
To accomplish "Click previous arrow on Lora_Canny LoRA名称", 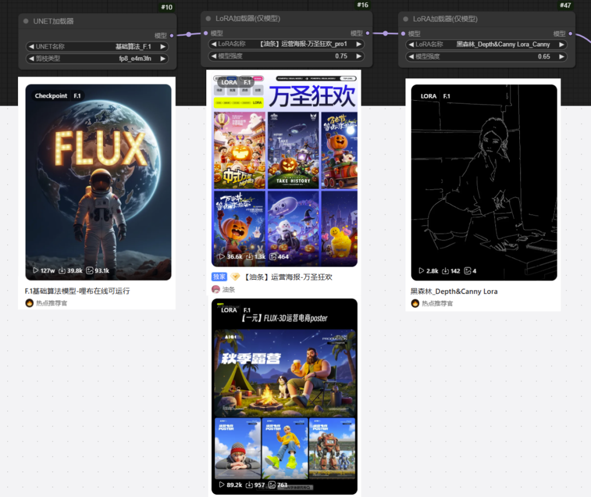I will tap(411, 44).
